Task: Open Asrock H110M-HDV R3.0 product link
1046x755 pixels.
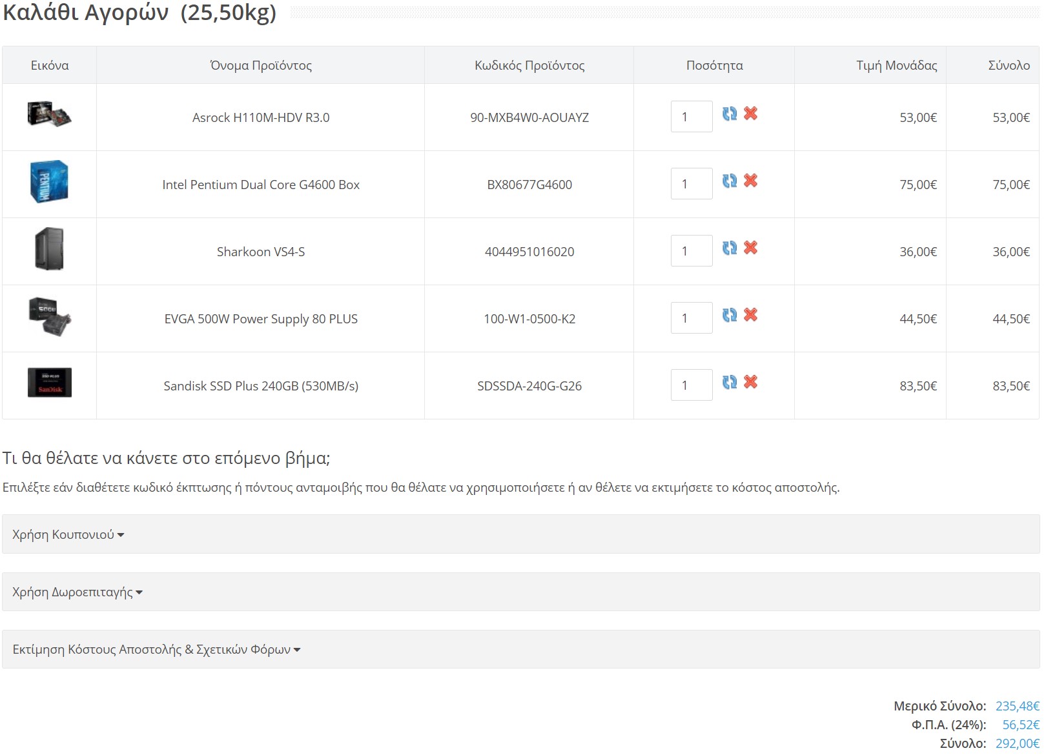Action: (x=261, y=117)
